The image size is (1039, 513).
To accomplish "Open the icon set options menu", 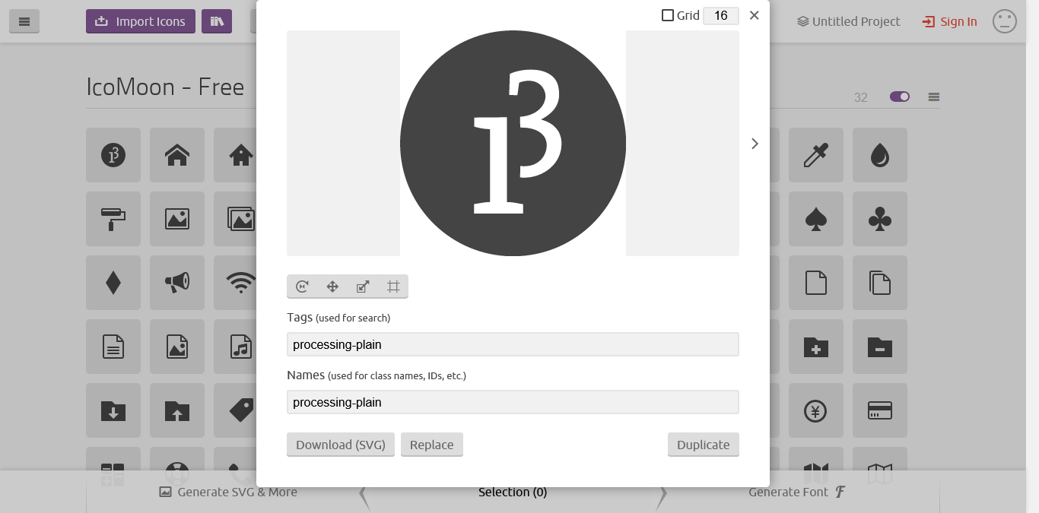I will tap(934, 97).
